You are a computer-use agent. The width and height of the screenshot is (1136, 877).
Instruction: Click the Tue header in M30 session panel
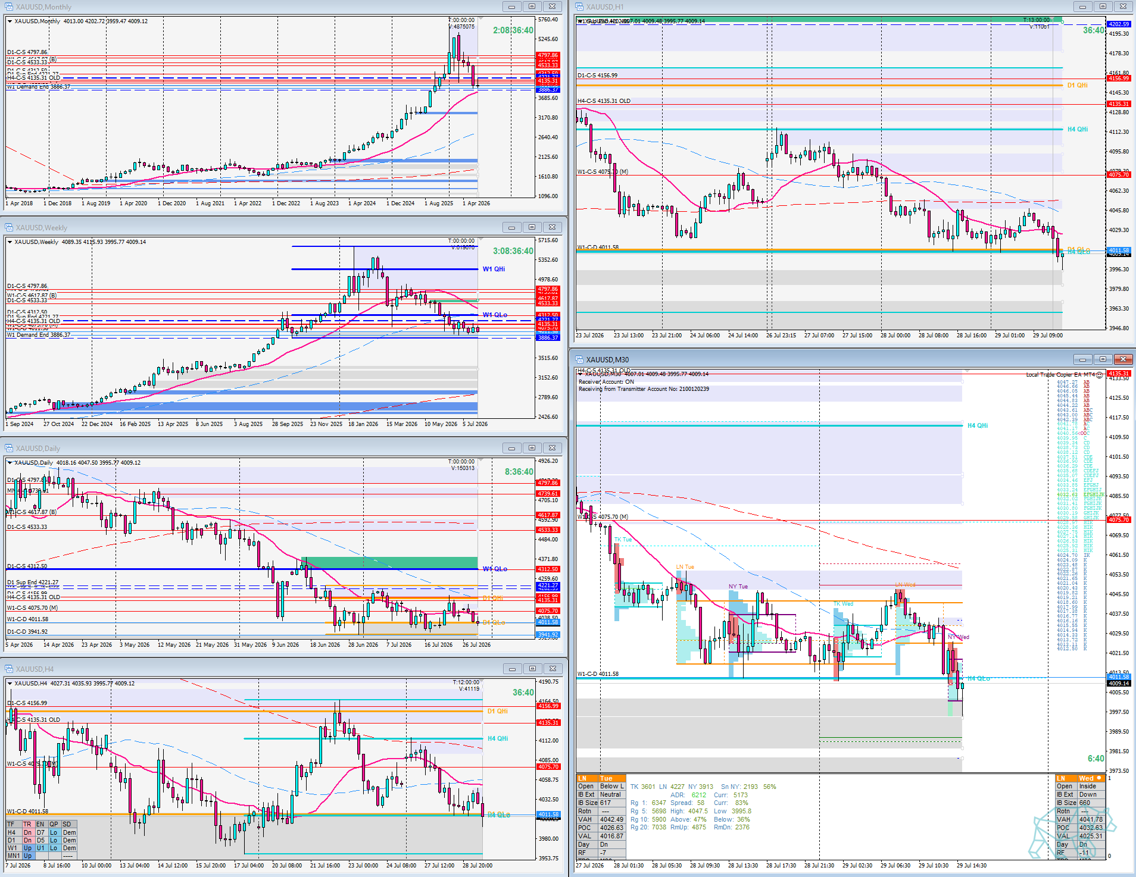tap(612, 778)
